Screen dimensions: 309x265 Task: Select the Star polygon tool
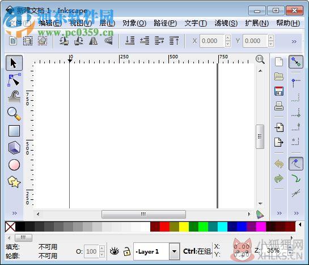click(14, 182)
